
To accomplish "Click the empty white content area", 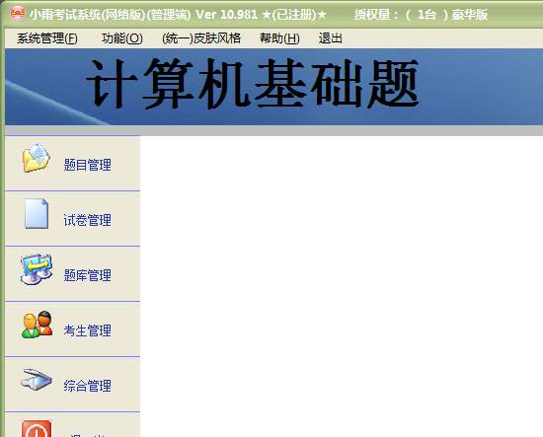I will [342, 286].
